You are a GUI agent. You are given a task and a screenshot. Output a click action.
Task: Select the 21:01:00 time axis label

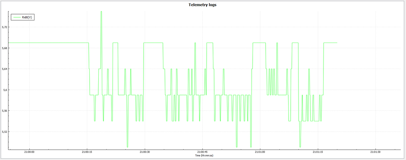pos(260,152)
